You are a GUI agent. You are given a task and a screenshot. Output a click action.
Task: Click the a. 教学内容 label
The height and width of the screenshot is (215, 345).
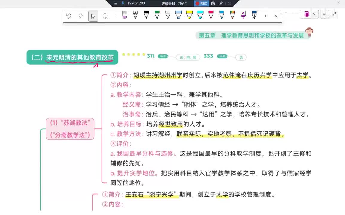point(127,95)
